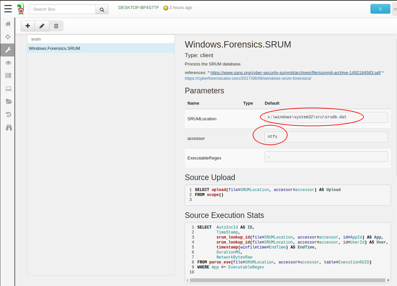Open collected artifacts history icon
This screenshot has height=286, width=397.
click(x=8, y=115)
